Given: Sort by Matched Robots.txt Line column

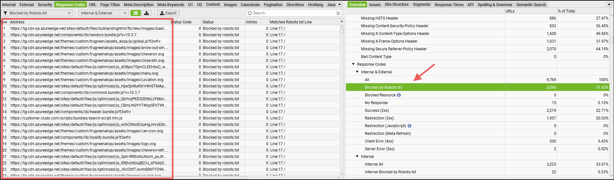Looking at the screenshot, I should [304, 22].
